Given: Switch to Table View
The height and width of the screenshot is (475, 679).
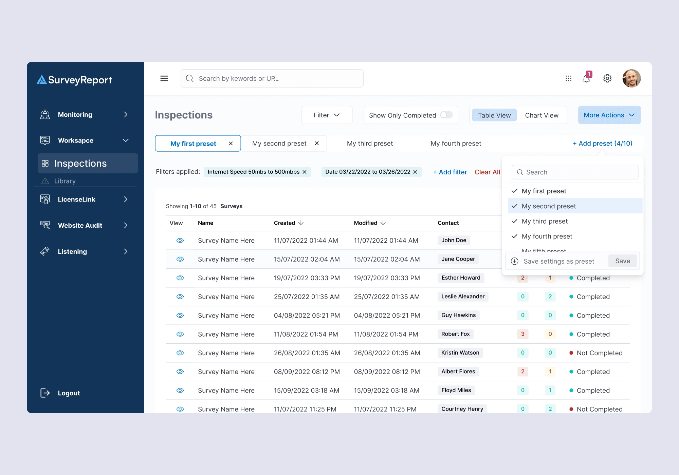Looking at the screenshot, I should coord(494,115).
